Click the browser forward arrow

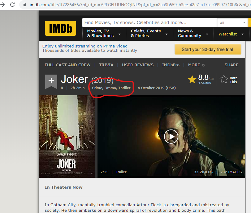(2, 4)
